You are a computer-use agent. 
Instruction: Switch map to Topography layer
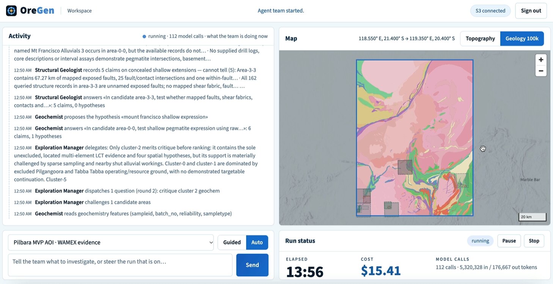(x=480, y=39)
